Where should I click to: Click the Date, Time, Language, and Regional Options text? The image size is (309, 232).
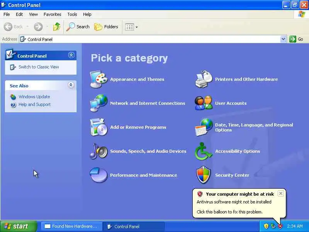[x=254, y=127]
